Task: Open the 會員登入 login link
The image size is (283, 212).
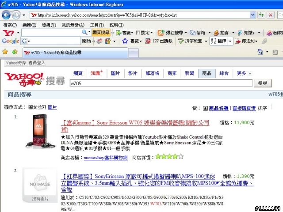Action: pyautogui.click(x=37, y=63)
